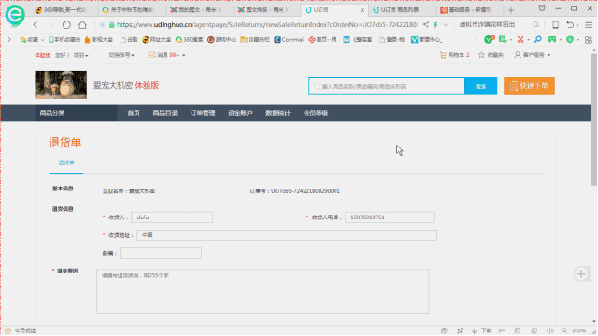Open 会员等级 in the navigation bar
The width and height of the screenshot is (598, 336).
pos(316,113)
